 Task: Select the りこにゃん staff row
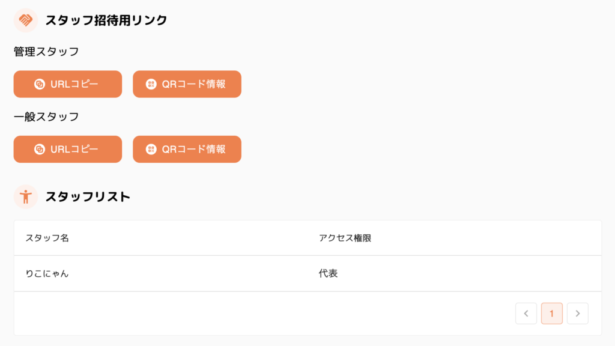pyautogui.click(x=47, y=273)
